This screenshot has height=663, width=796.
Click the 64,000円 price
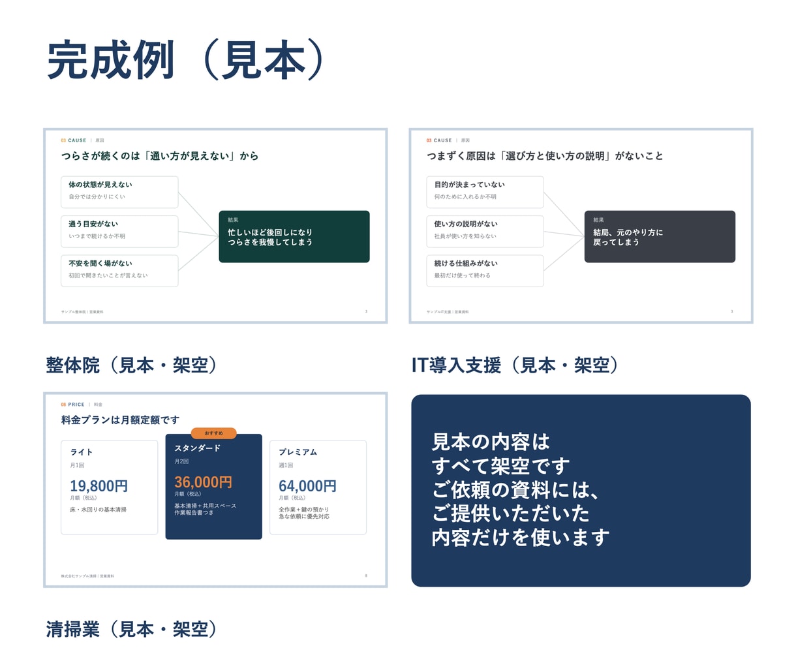coord(307,486)
